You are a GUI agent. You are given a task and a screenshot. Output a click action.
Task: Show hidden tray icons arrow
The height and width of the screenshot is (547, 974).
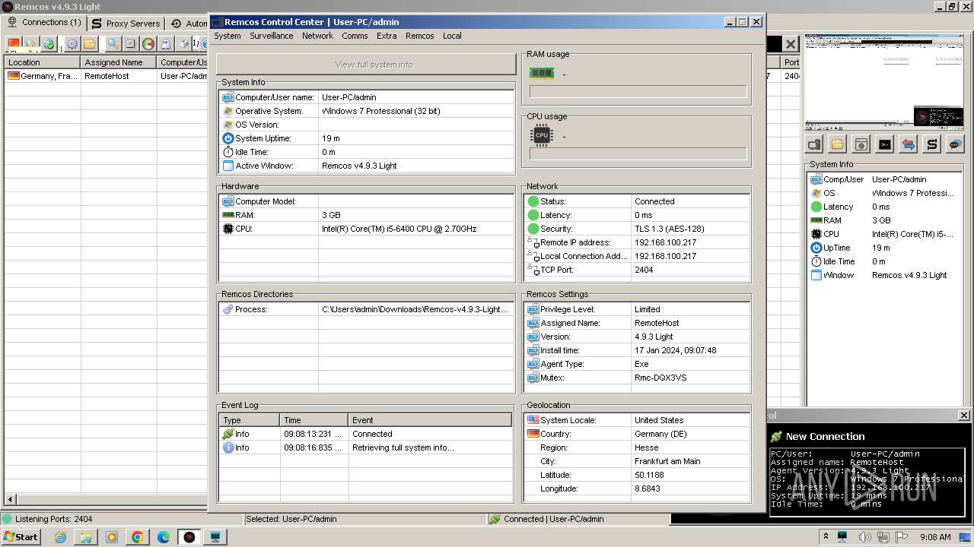[826, 536]
